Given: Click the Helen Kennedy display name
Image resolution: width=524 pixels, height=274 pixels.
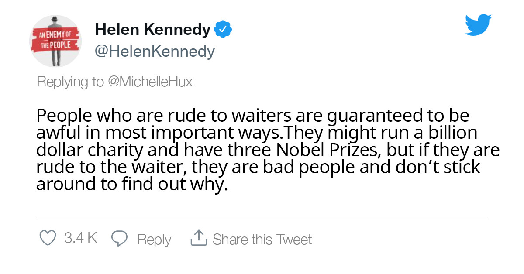Looking at the screenshot, I should pos(152,30).
